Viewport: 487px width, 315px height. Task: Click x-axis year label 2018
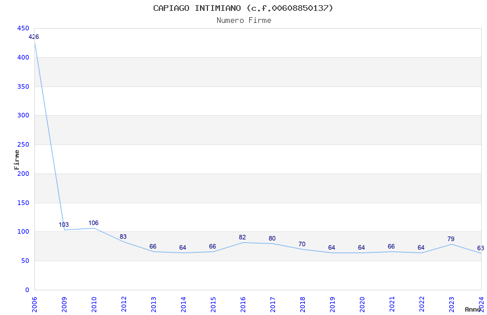coord(303,305)
